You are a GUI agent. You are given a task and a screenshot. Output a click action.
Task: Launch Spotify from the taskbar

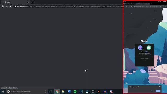75,92
